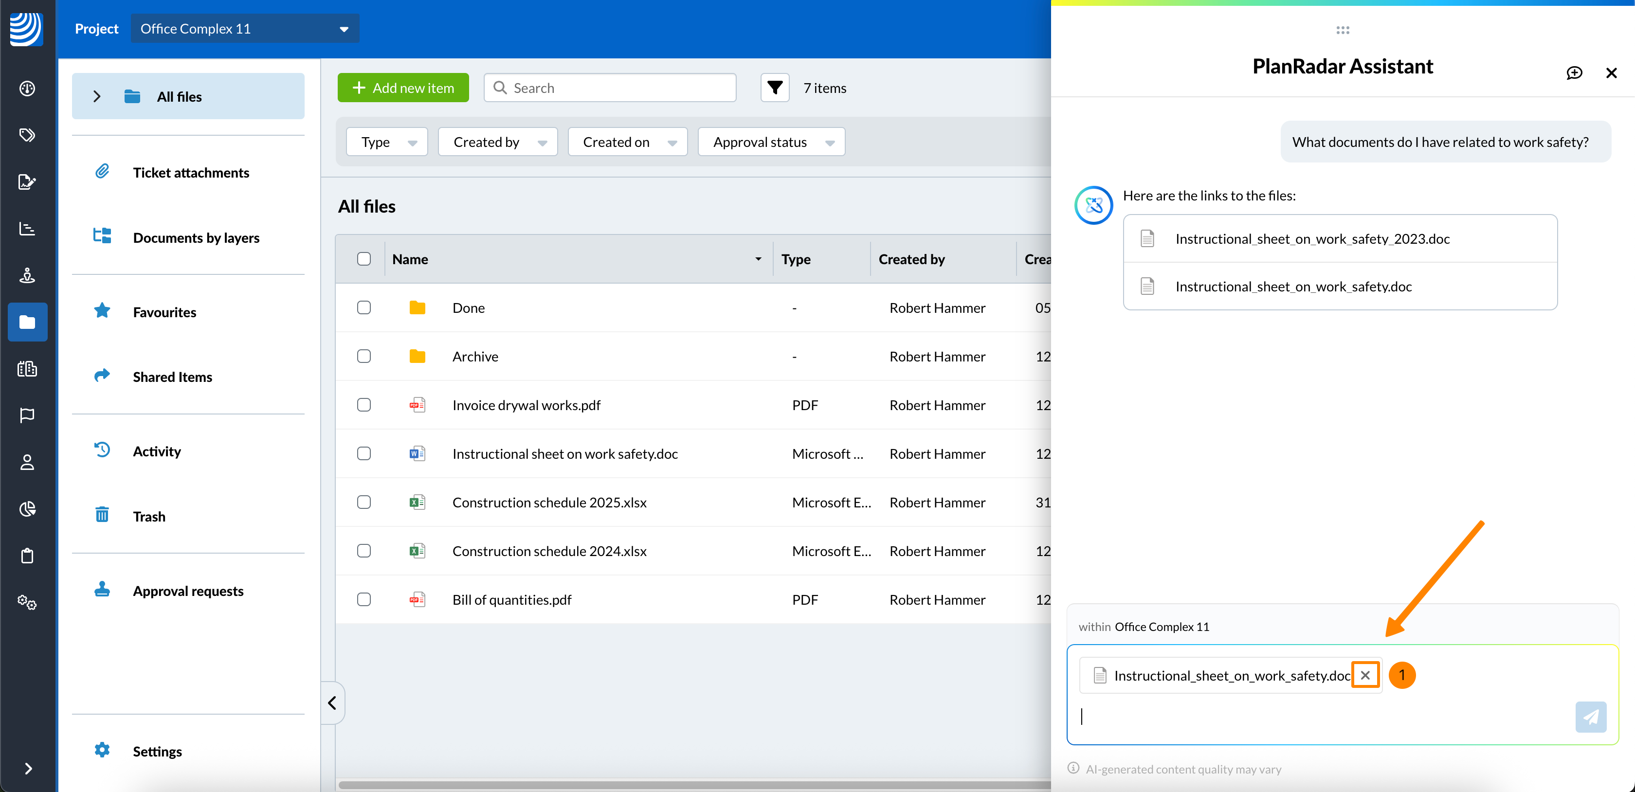Viewport: 1635px width, 792px height.
Task: Open the Office Complex 11 project dropdown
Action: (x=244, y=29)
